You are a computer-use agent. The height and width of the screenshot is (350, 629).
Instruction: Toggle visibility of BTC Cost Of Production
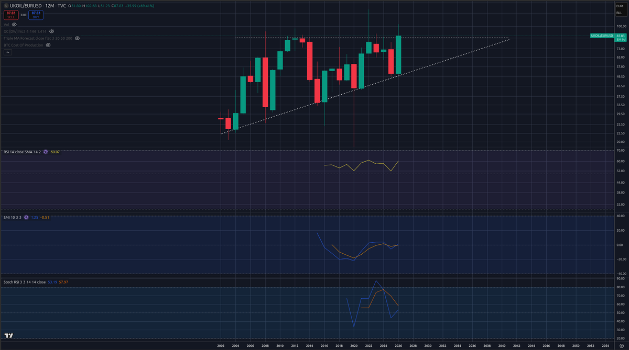(48, 45)
